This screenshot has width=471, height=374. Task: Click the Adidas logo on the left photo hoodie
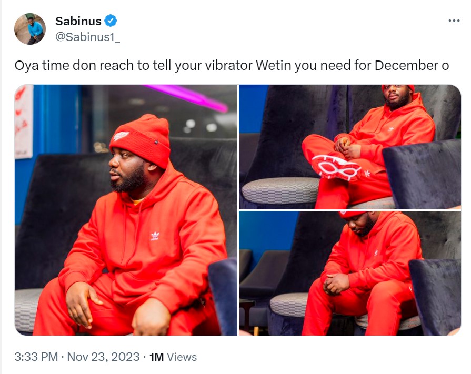pos(155,236)
